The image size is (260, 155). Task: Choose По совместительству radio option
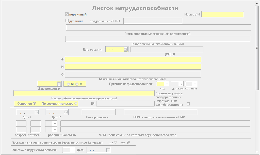point(76,103)
